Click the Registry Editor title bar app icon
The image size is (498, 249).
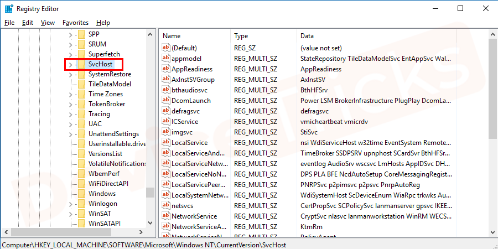click(8, 8)
